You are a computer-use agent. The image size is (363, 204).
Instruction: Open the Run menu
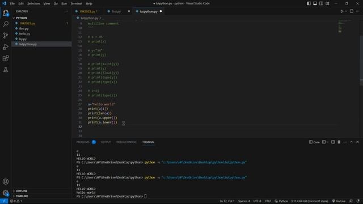(64, 3)
